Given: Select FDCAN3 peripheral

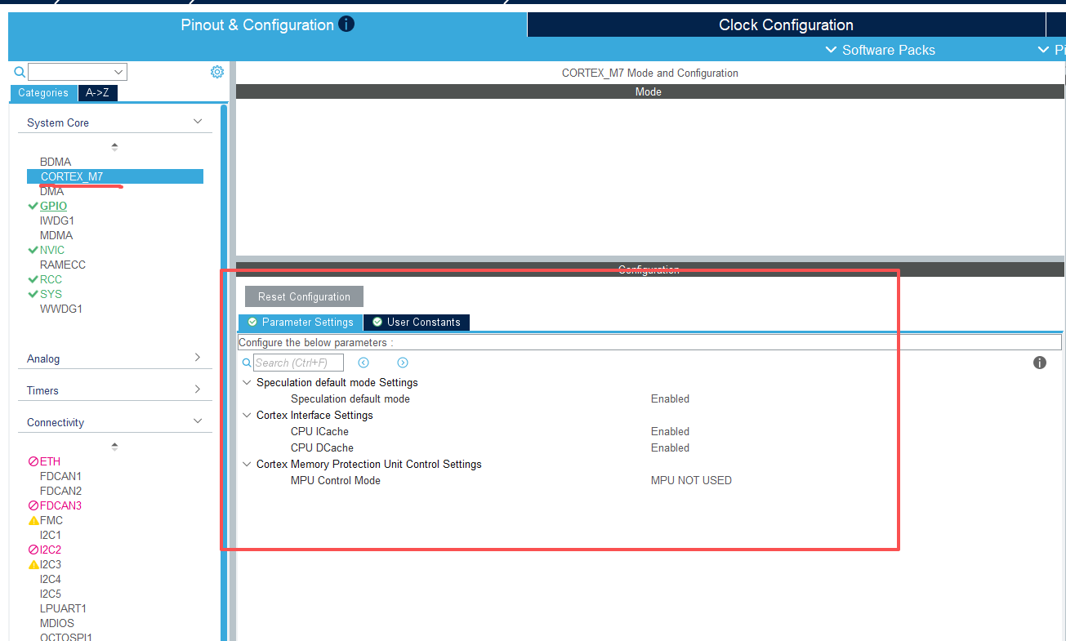Looking at the screenshot, I should (x=60, y=505).
